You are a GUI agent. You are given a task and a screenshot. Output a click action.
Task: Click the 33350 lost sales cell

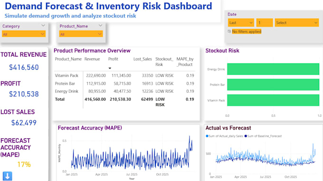(148, 76)
